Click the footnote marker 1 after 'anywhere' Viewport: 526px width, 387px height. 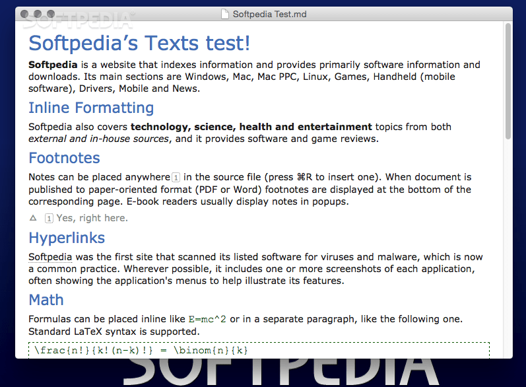[x=176, y=177]
